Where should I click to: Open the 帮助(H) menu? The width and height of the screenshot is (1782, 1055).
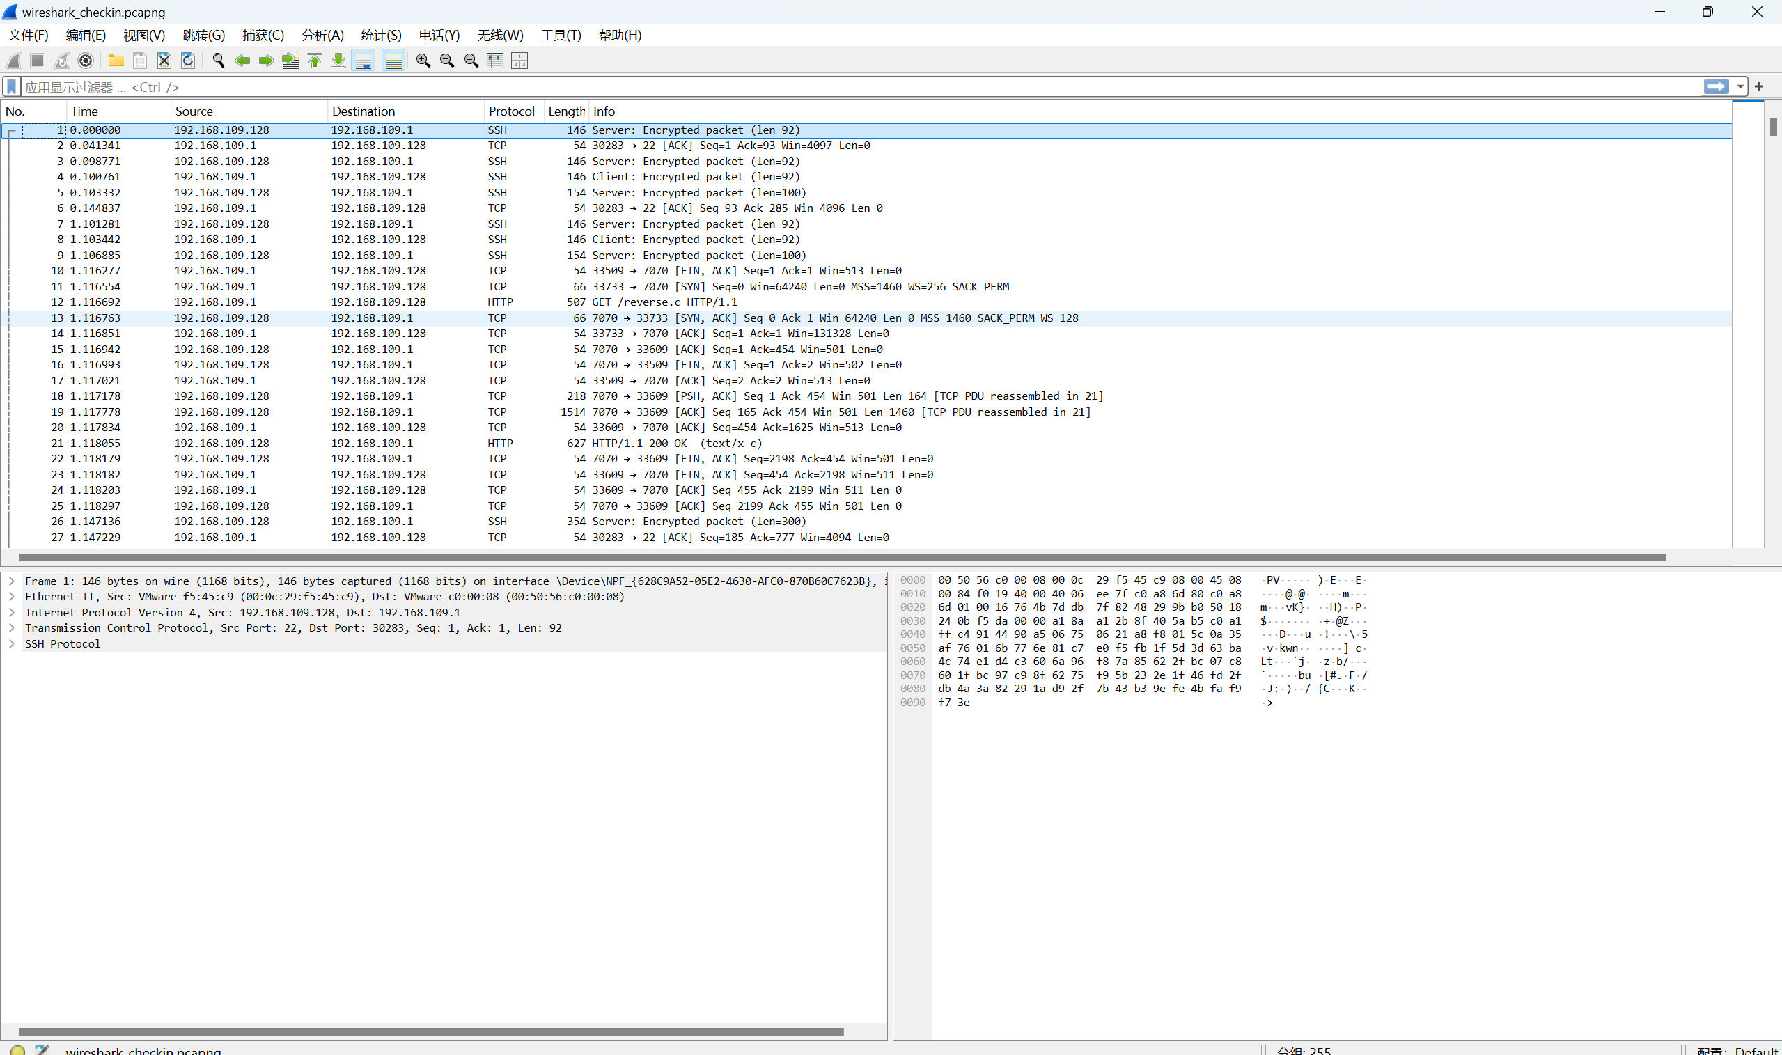(x=620, y=35)
